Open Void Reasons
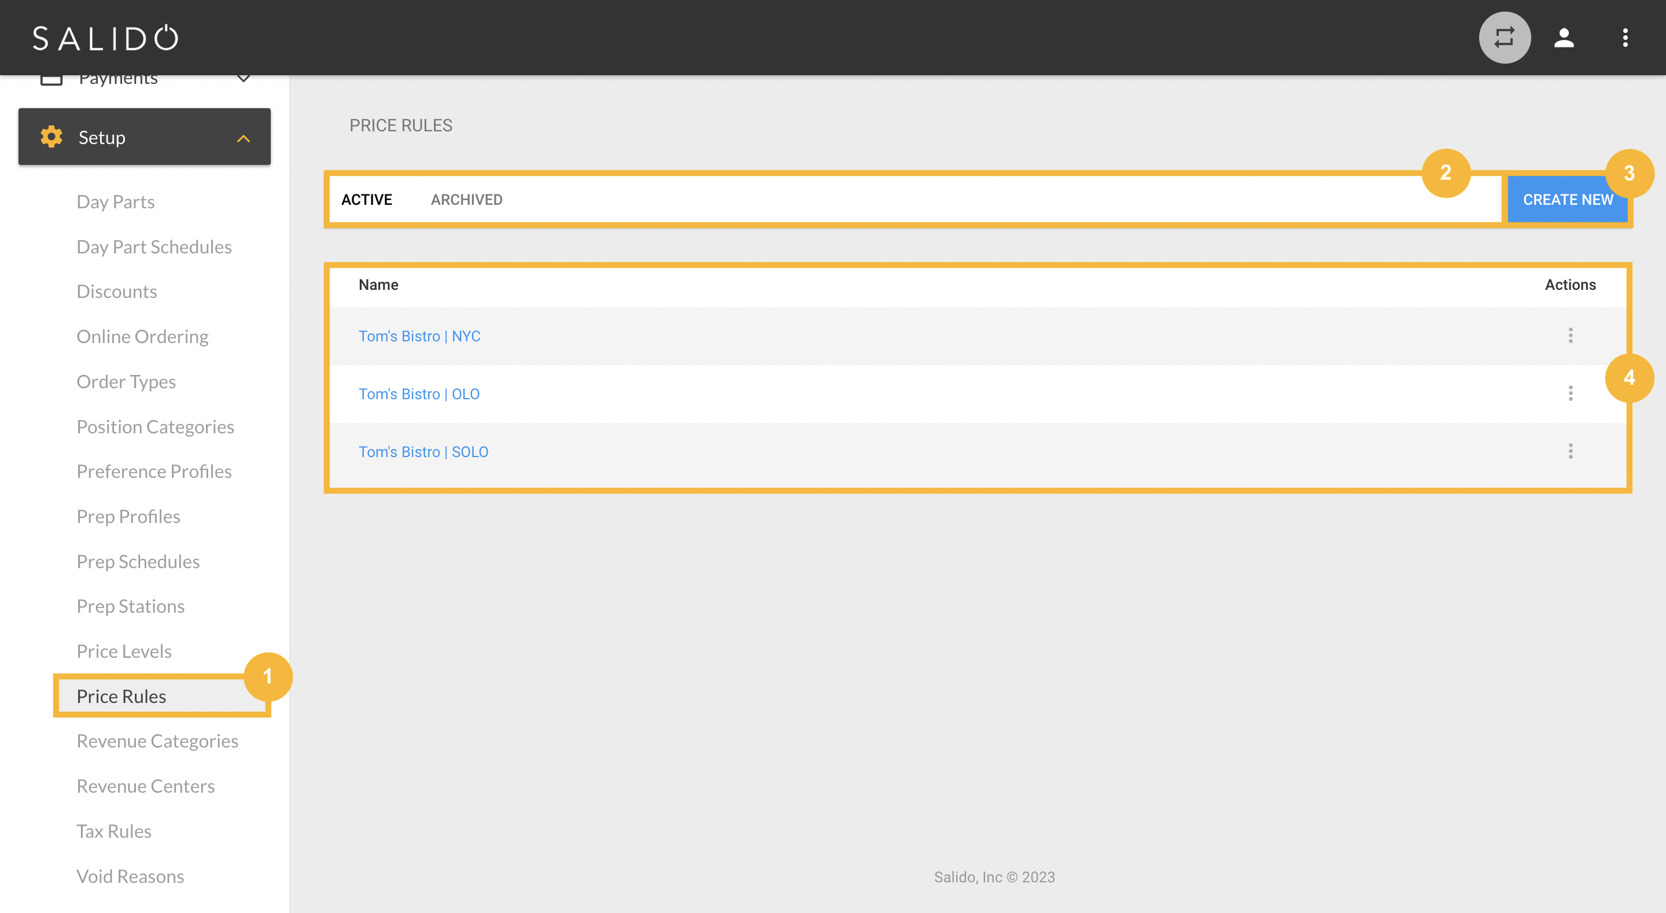 [130, 876]
